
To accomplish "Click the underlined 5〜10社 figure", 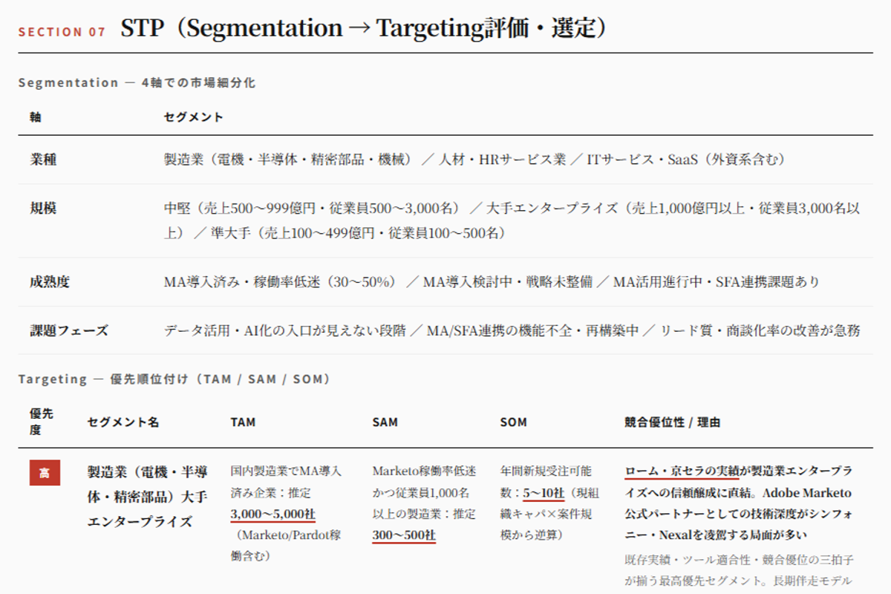I will [544, 492].
